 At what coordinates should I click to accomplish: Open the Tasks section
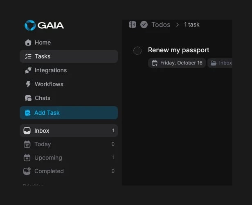pyautogui.click(x=69, y=56)
